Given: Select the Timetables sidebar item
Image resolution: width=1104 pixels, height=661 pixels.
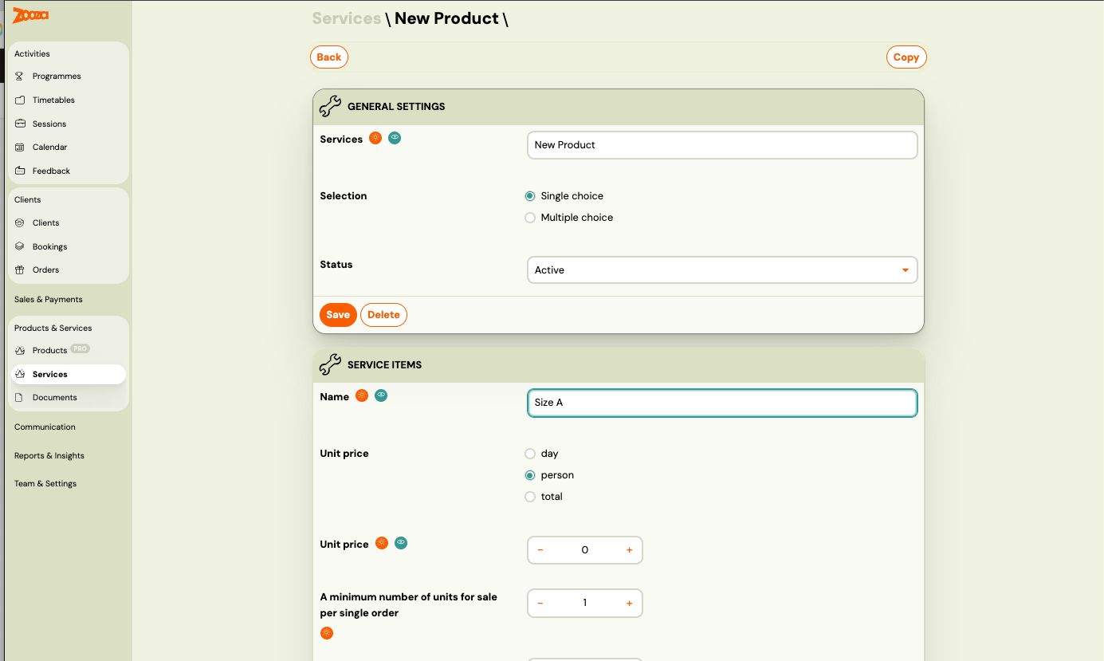Looking at the screenshot, I should 54,100.
